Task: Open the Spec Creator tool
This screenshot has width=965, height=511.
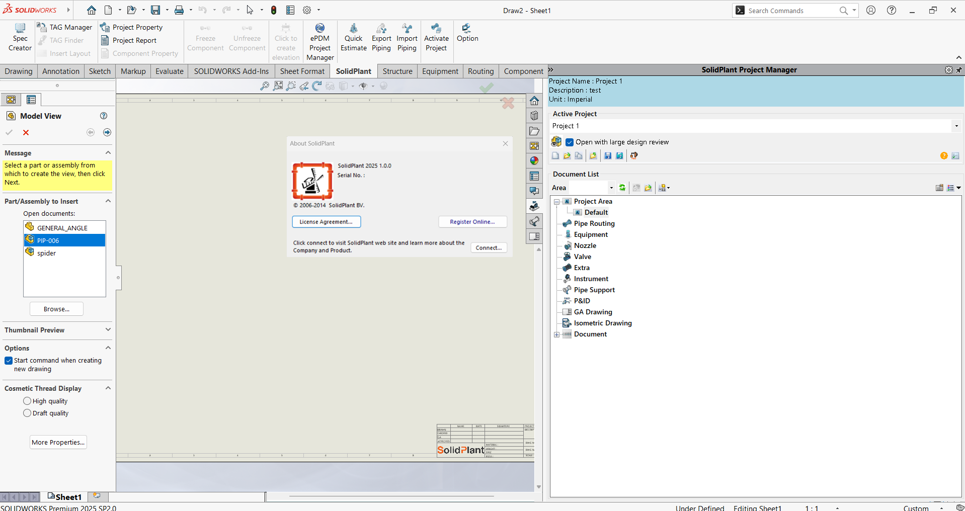Action: 20,37
